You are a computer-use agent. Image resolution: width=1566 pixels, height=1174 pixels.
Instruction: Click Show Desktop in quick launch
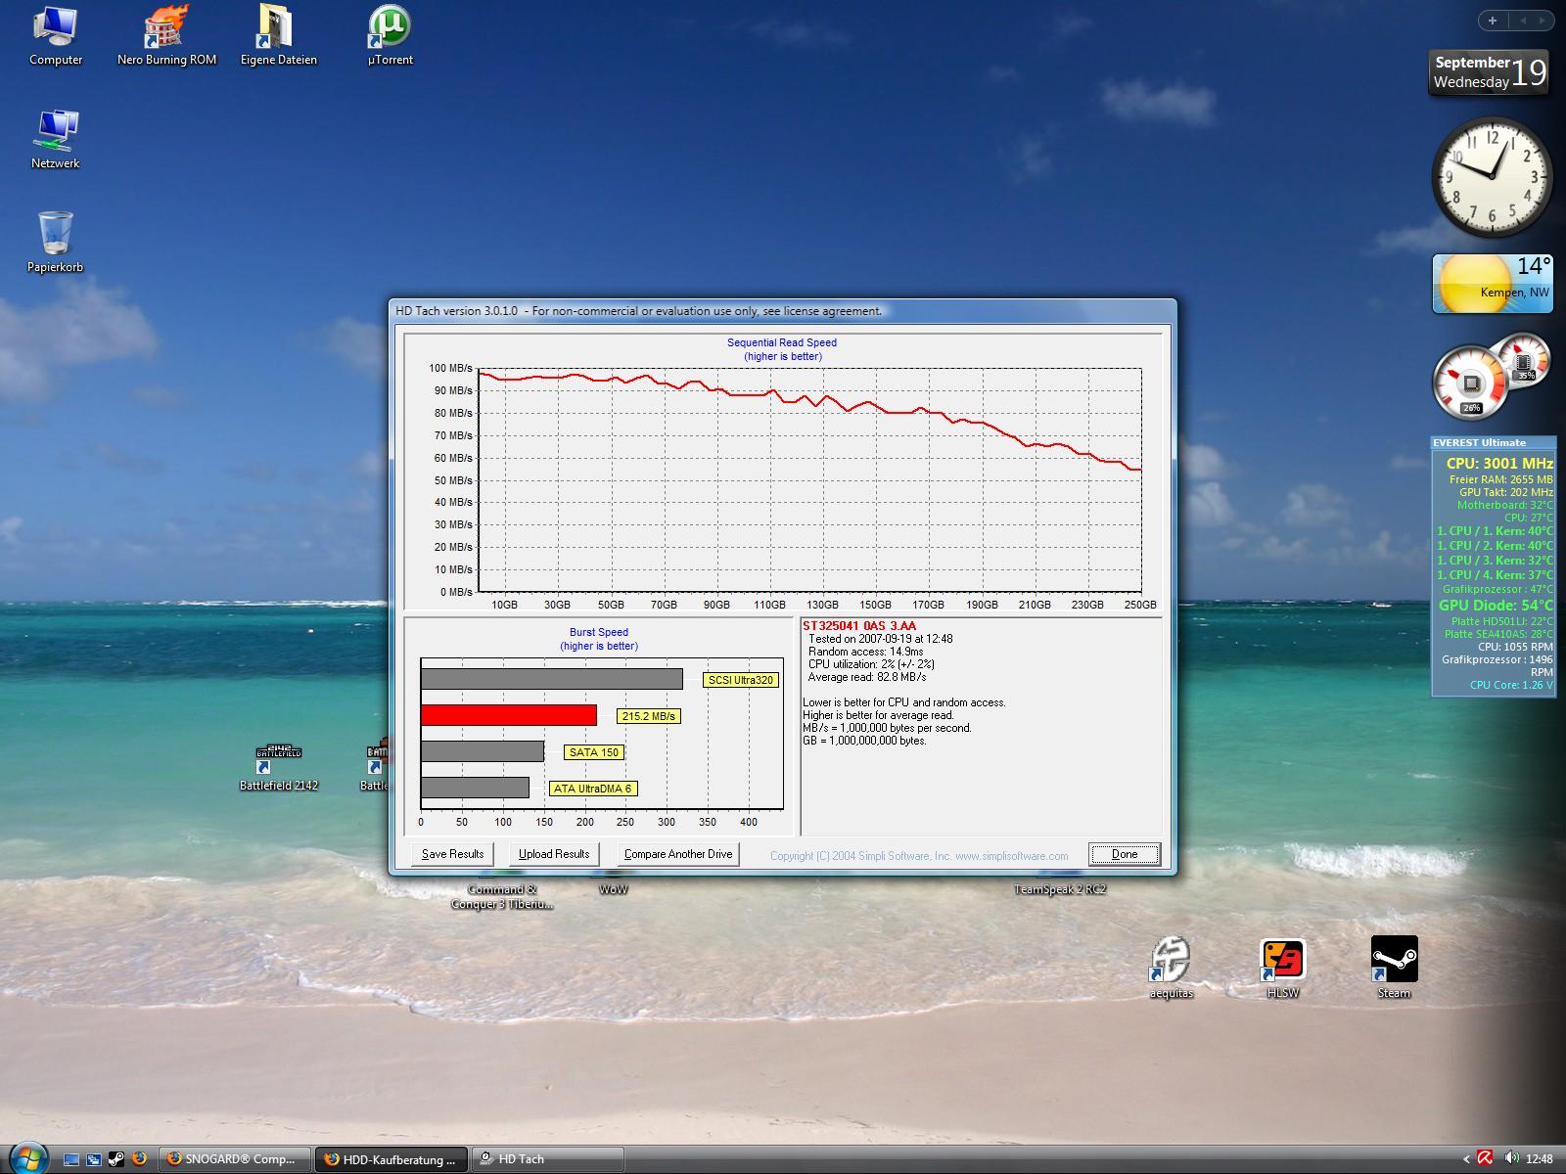pyautogui.click(x=71, y=1159)
